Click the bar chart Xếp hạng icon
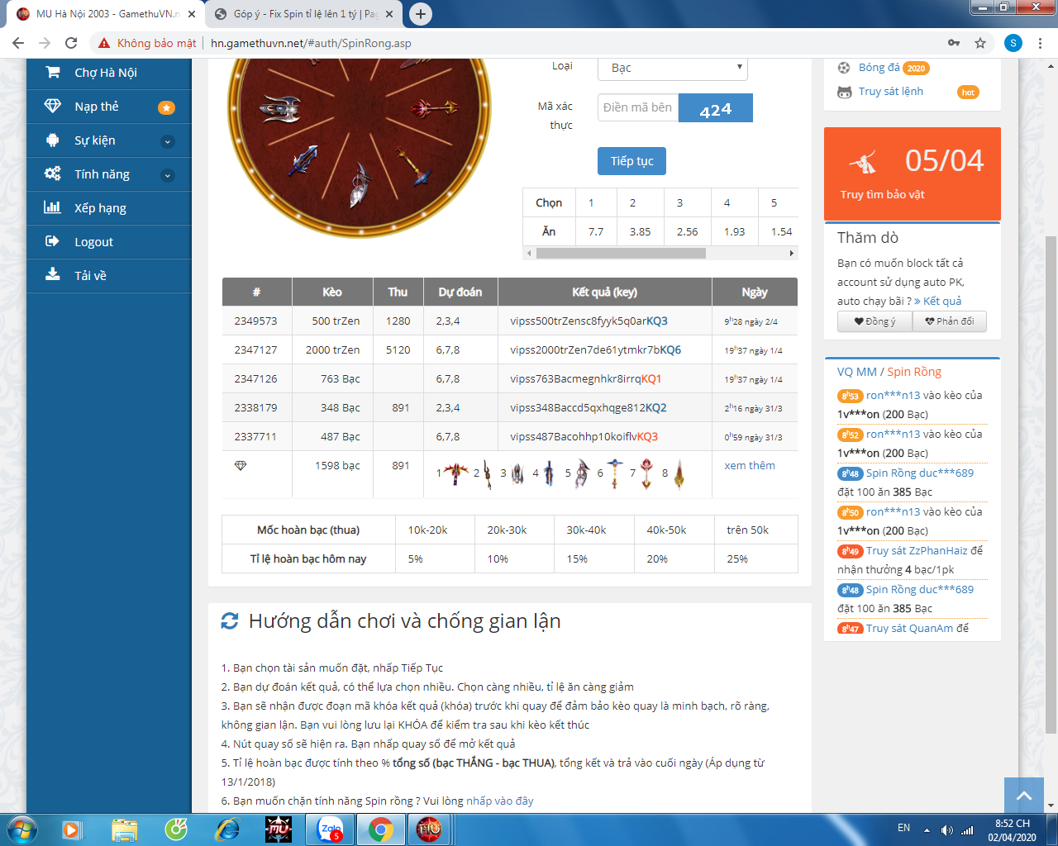Viewport: 1058px width, 846px height. 53,207
